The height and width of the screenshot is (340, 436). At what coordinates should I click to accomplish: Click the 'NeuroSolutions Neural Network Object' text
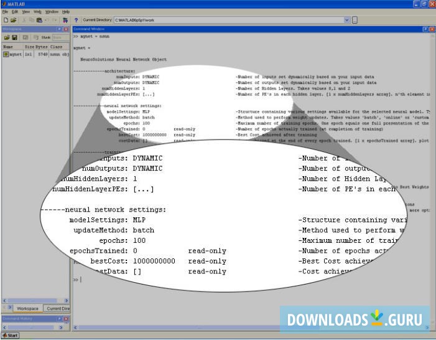[123, 59]
